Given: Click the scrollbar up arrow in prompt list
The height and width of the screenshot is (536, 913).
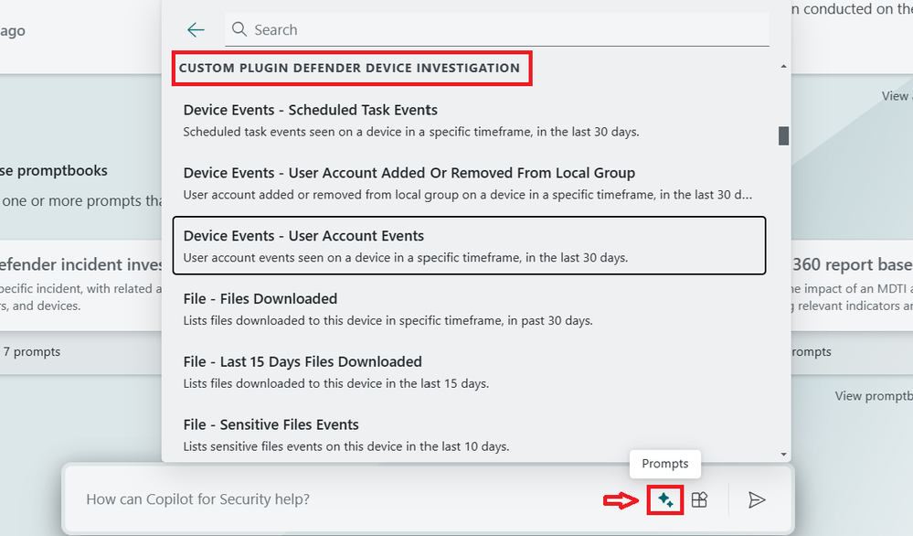Looking at the screenshot, I should coord(784,67).
